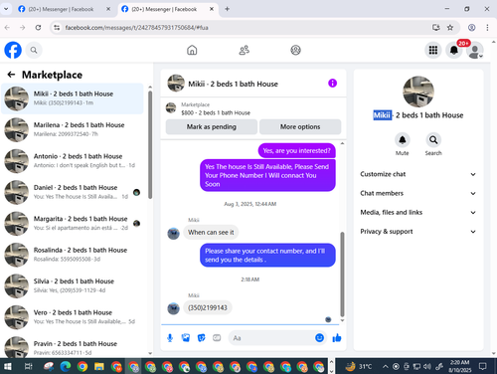Close the first Messenger tab
497x374 pixels.
[x=108, y=9]
